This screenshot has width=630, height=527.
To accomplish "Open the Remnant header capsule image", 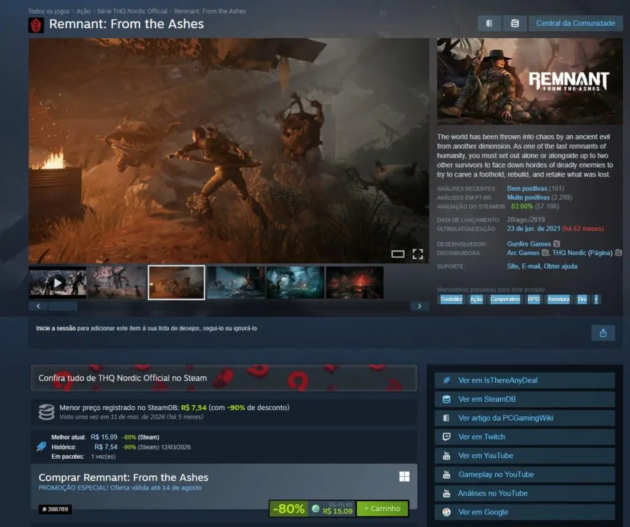I will pyautogui.click(x=530, y=81).
